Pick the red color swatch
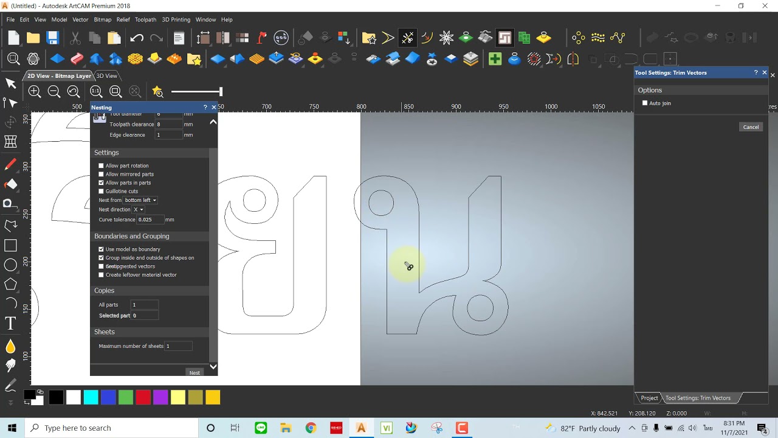 [x=143, y=397]
